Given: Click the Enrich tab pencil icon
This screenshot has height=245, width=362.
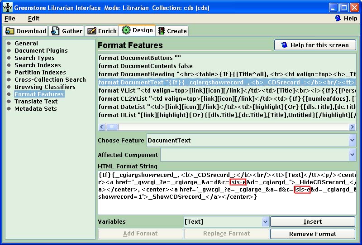Looking at the screenshot, I should [x=92, y=31].
